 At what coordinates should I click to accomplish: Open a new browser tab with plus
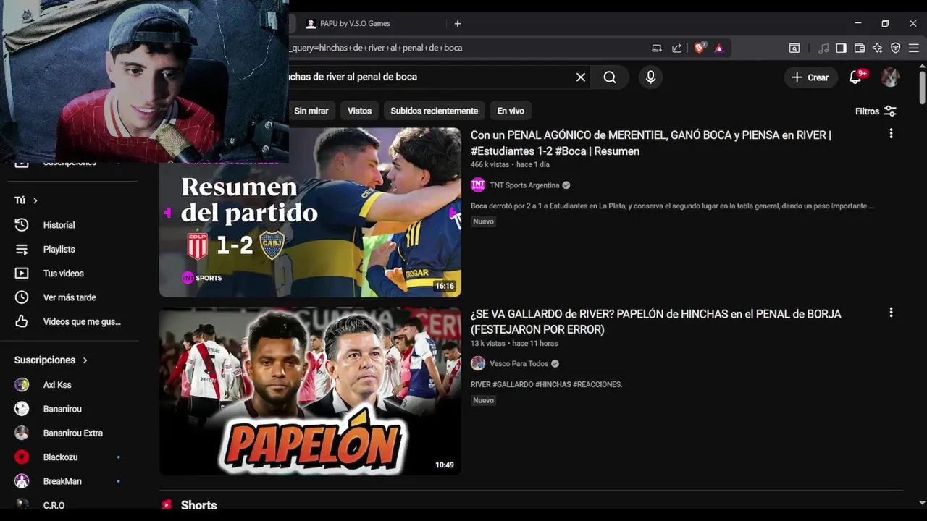pos(458,24)
